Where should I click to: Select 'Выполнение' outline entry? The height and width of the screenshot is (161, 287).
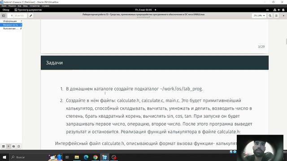(11, 29)
